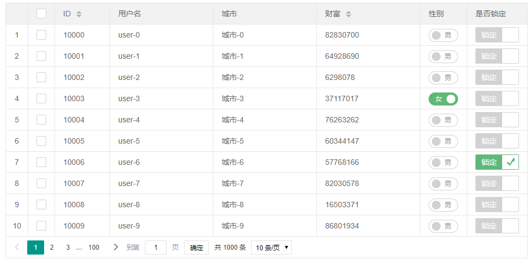Jump to page 100
Image resolution: width=531 pixels, height=260 pixels.
(94, 247)
